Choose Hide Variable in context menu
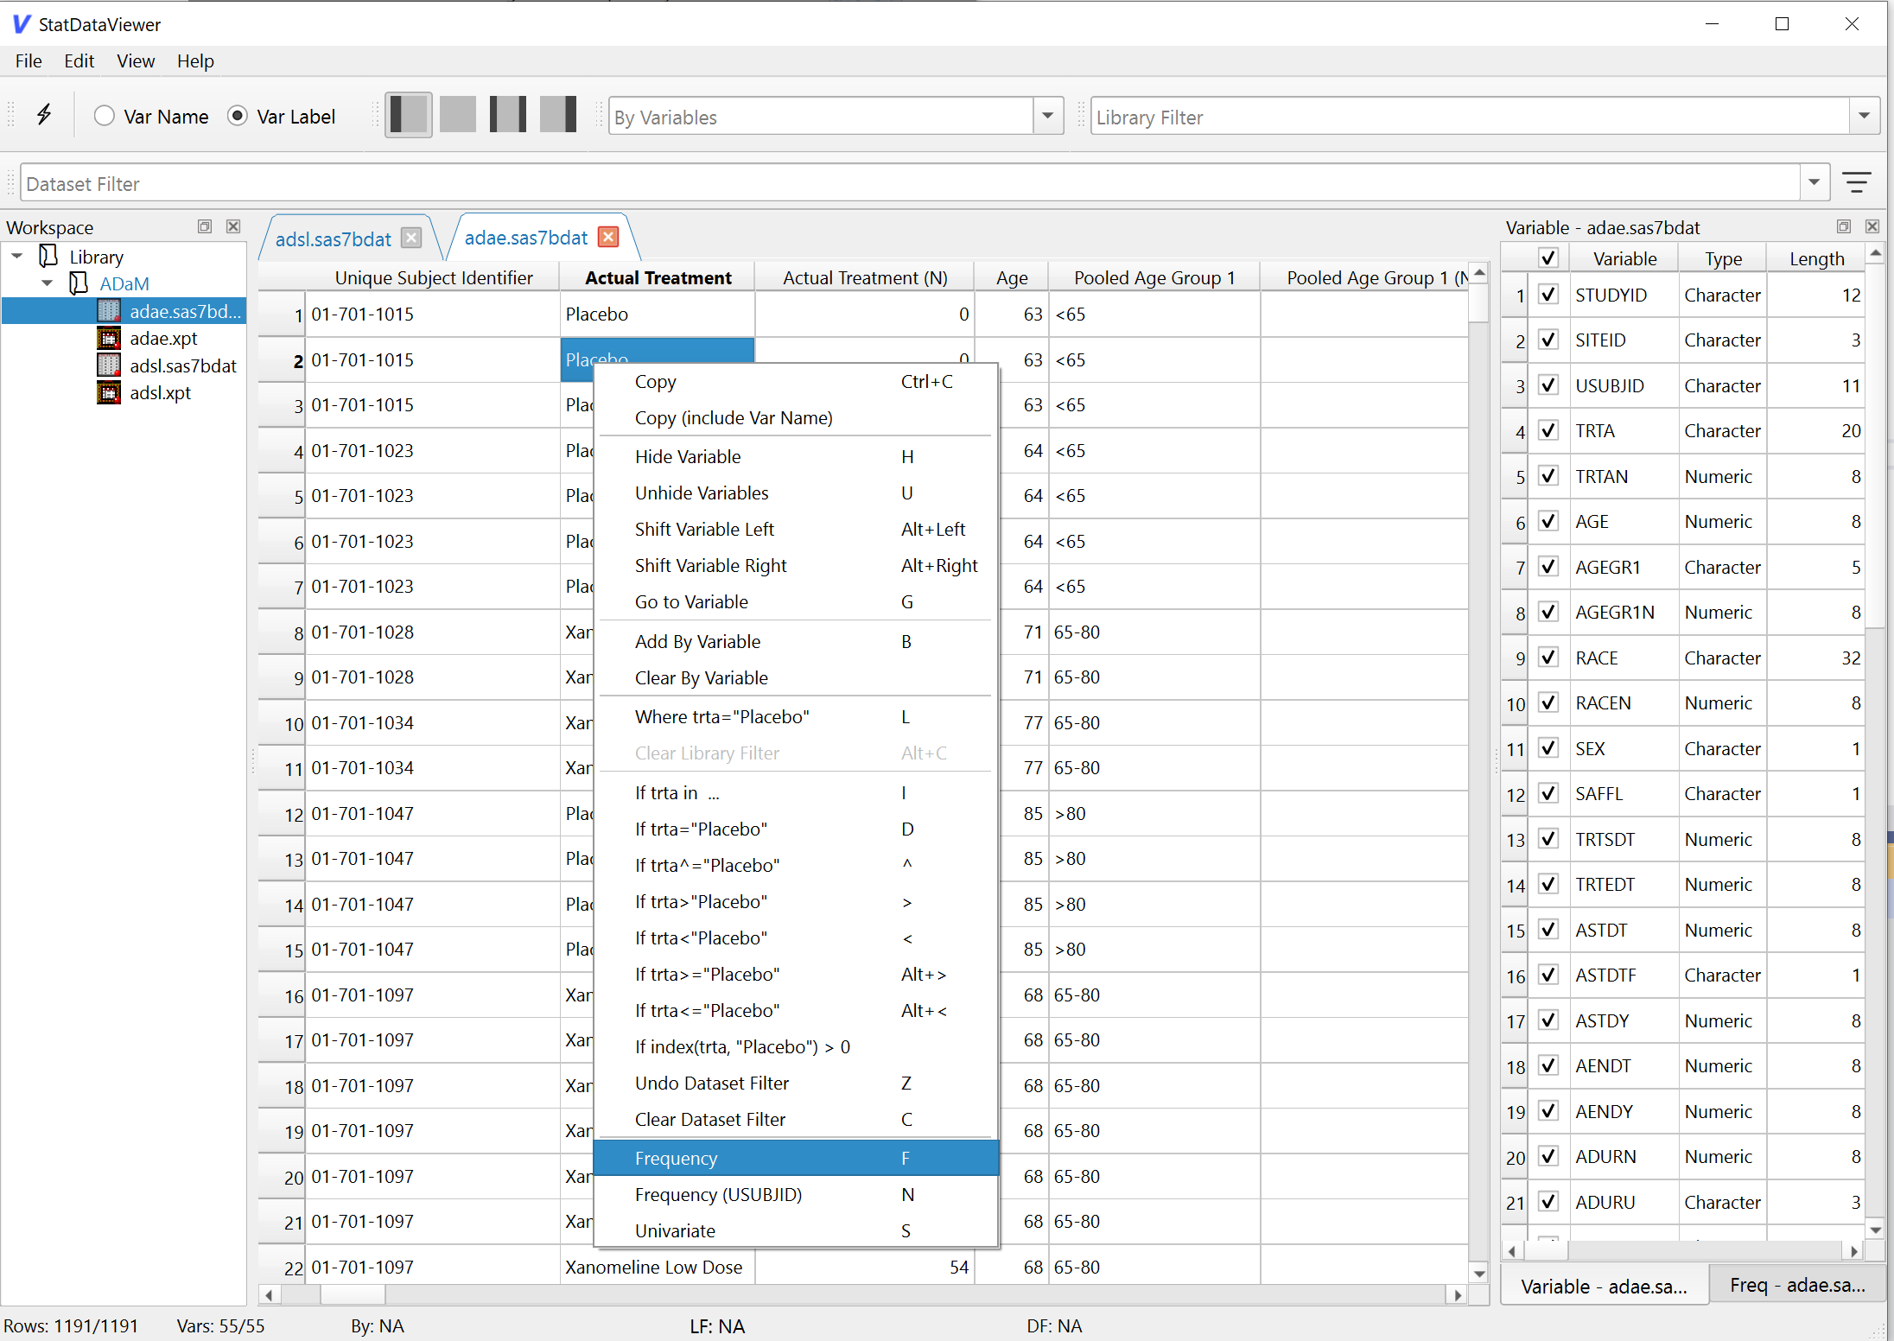The image size is (1894, 1341). pyautogui.click(x=688, y=456)
